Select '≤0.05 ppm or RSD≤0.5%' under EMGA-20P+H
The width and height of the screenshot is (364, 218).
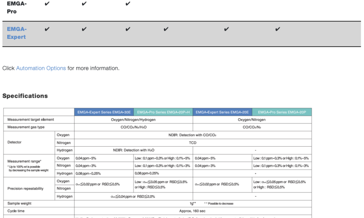(x=161, y=182)
